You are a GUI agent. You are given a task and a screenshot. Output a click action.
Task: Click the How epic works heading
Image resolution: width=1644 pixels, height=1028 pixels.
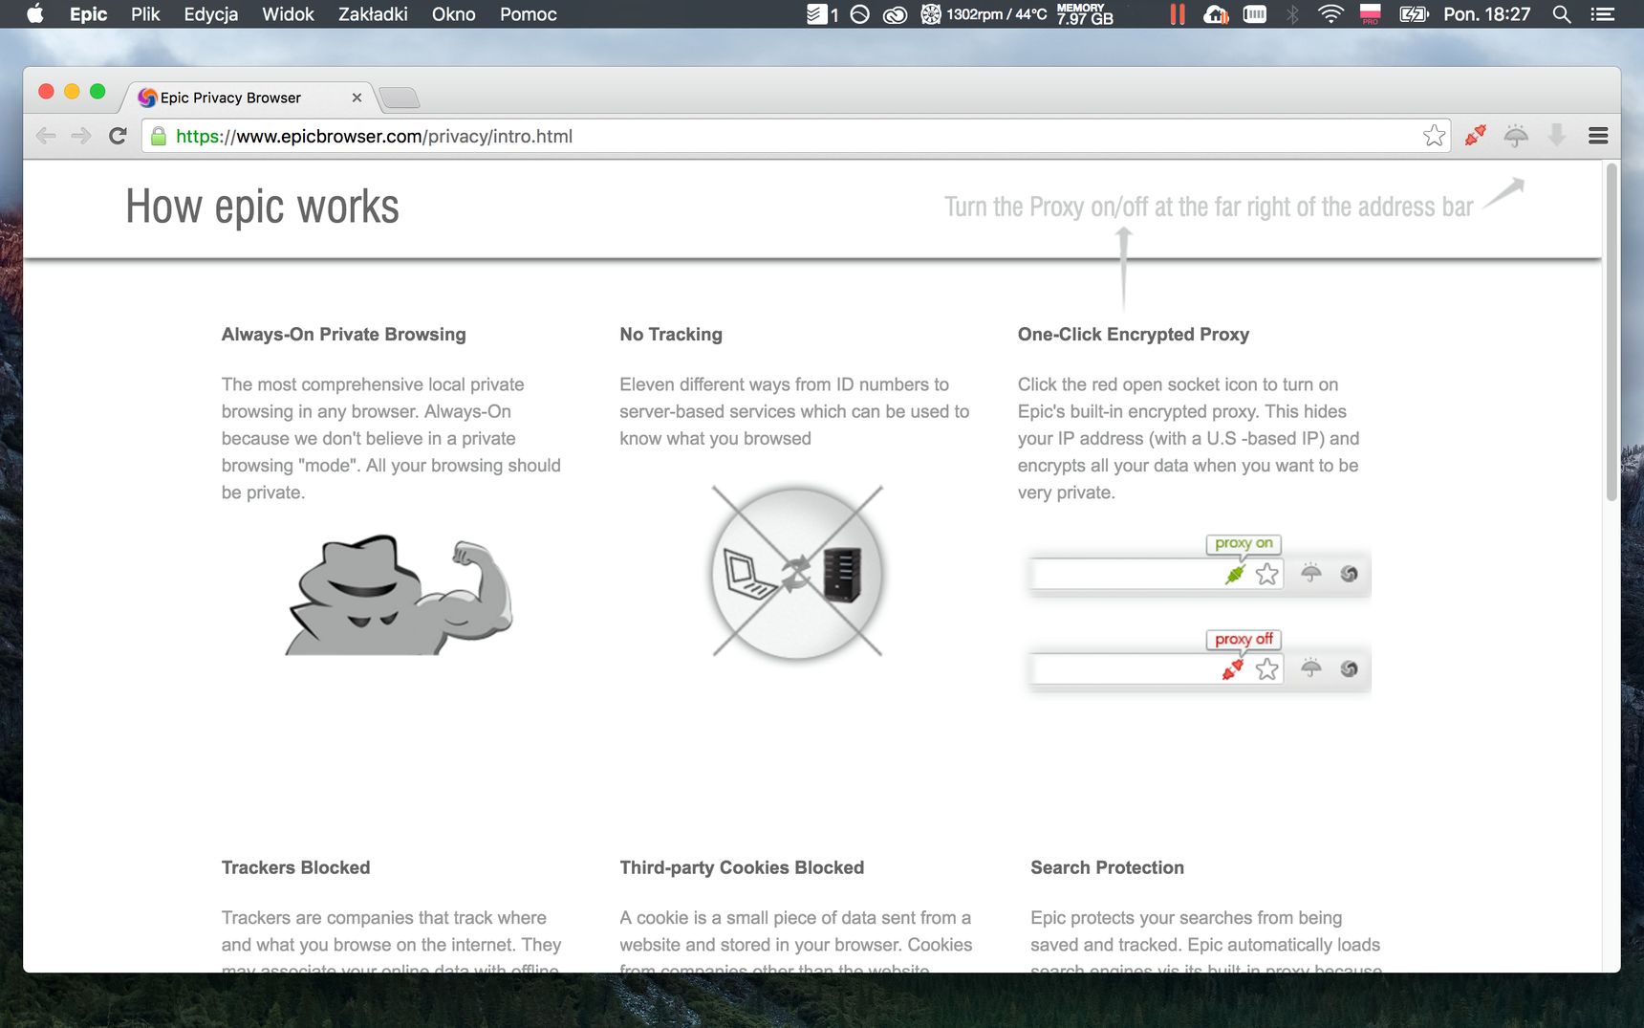point(262,207)
